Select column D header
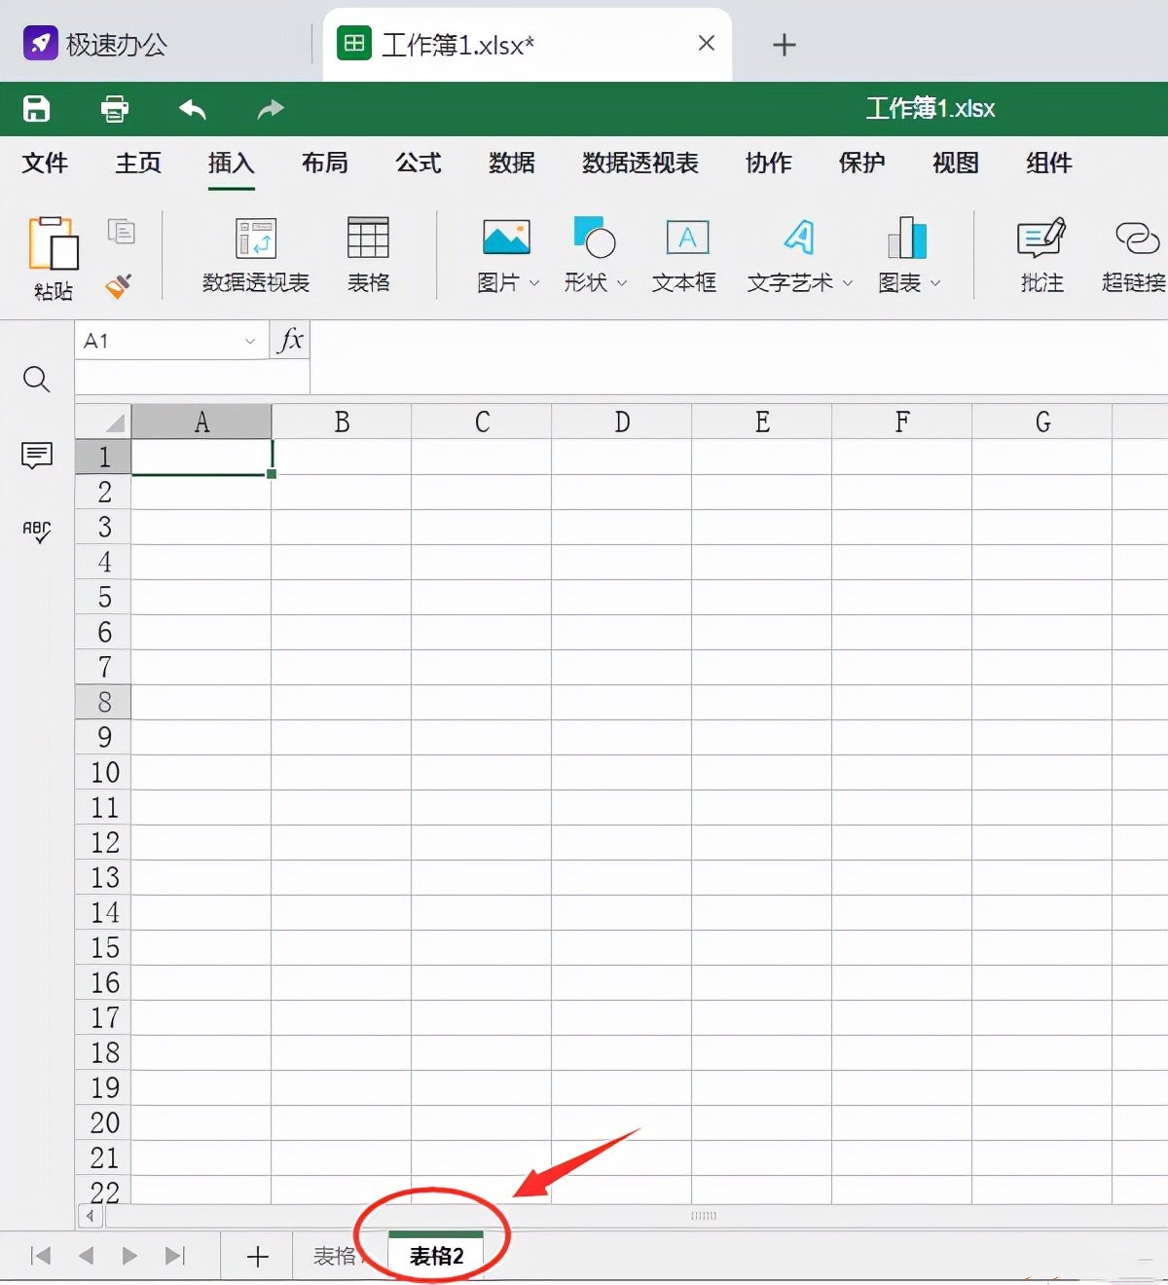 click(622, 422)
